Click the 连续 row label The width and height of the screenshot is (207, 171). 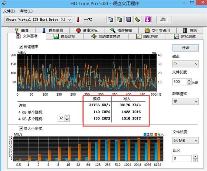point(22,105)
